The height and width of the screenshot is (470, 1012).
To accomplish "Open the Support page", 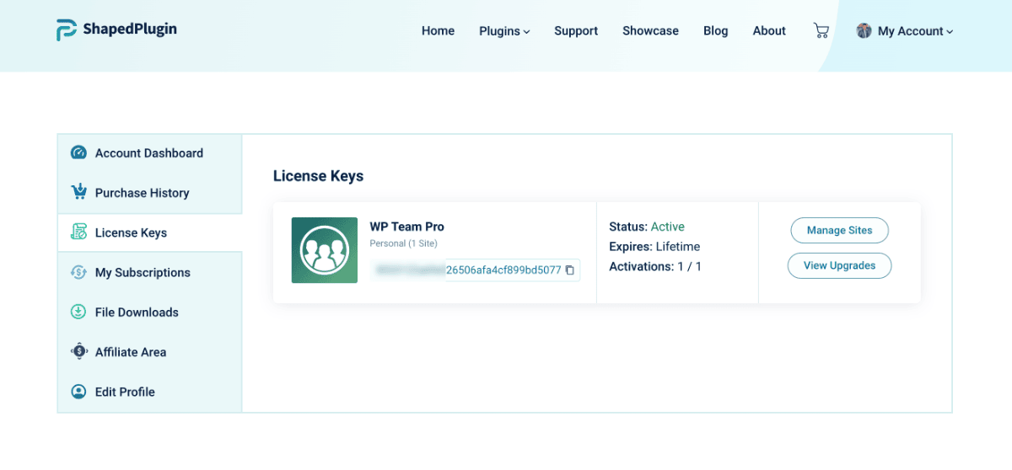I will click(x=576, y=30).
